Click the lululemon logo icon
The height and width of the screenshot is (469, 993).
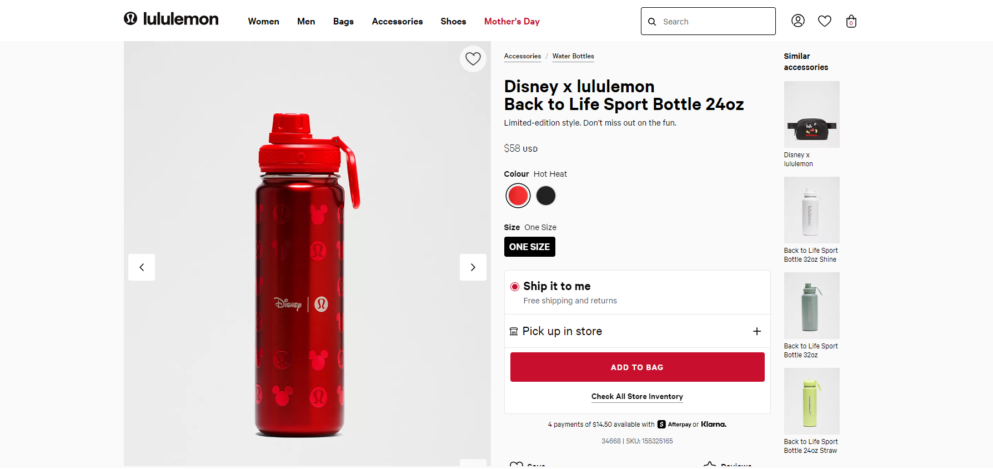click(x=131, y=19)
